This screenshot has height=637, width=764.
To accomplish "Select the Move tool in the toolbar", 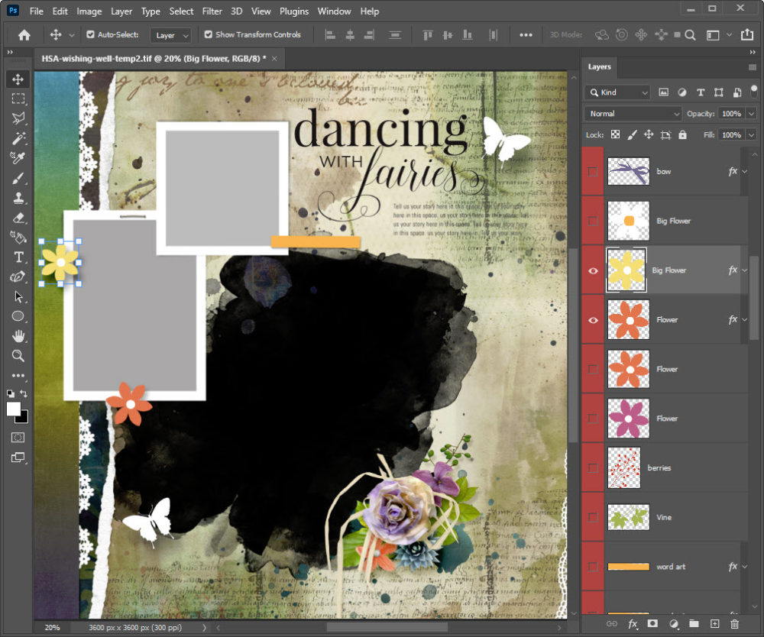I will pyautogui.click(x=18, y=79).
